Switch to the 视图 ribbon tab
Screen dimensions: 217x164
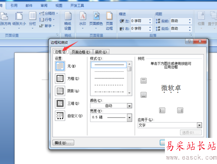[x=59, y=6]
